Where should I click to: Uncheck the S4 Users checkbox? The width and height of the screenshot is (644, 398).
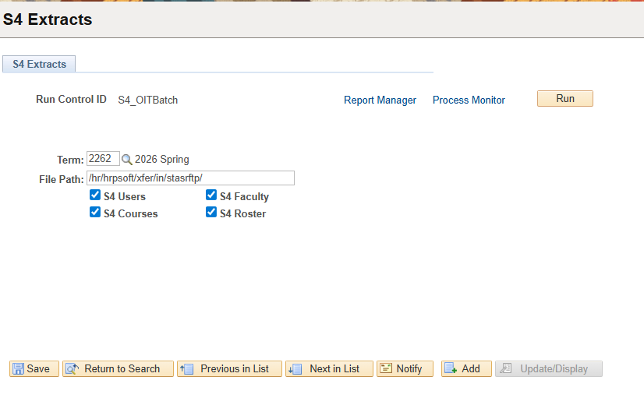point(95,195)
